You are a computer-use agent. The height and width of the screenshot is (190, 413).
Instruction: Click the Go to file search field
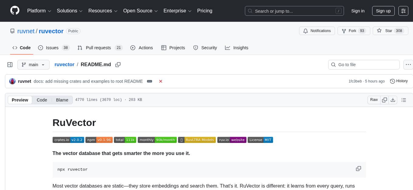tap(364, 64)
